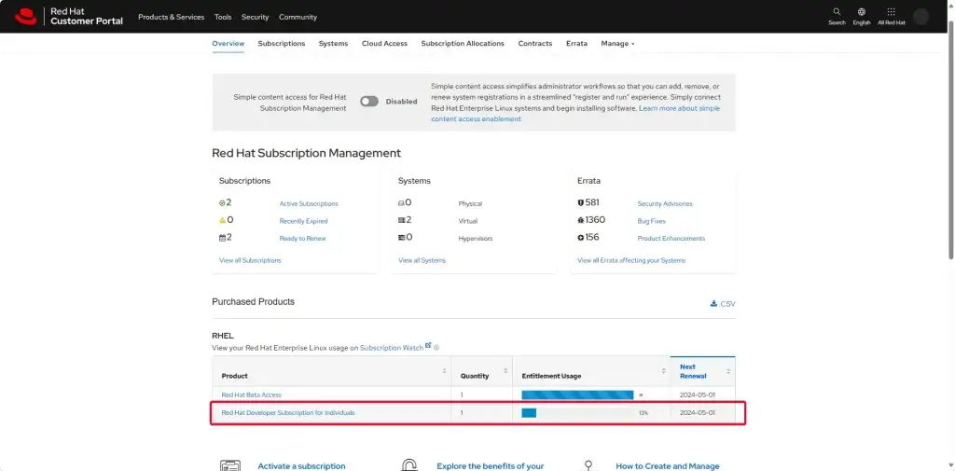Viewport: 955px width, 471px height.
Task: Open the Community menu
Action: coord(298,17)
